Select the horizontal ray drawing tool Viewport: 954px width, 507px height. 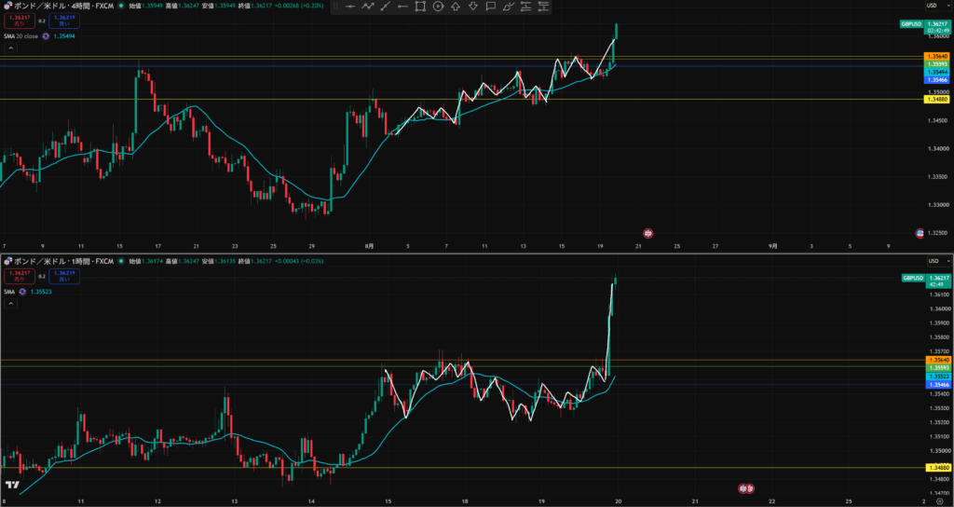[x=402, y=7]
